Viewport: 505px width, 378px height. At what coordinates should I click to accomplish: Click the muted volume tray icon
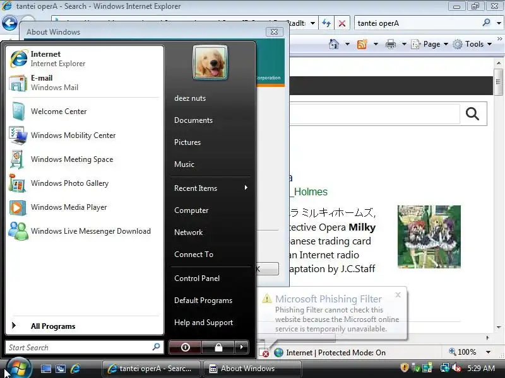tap(456, 368)
